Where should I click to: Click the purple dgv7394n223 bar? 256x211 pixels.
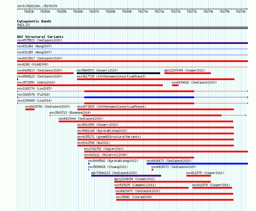[x=126, y=176]
